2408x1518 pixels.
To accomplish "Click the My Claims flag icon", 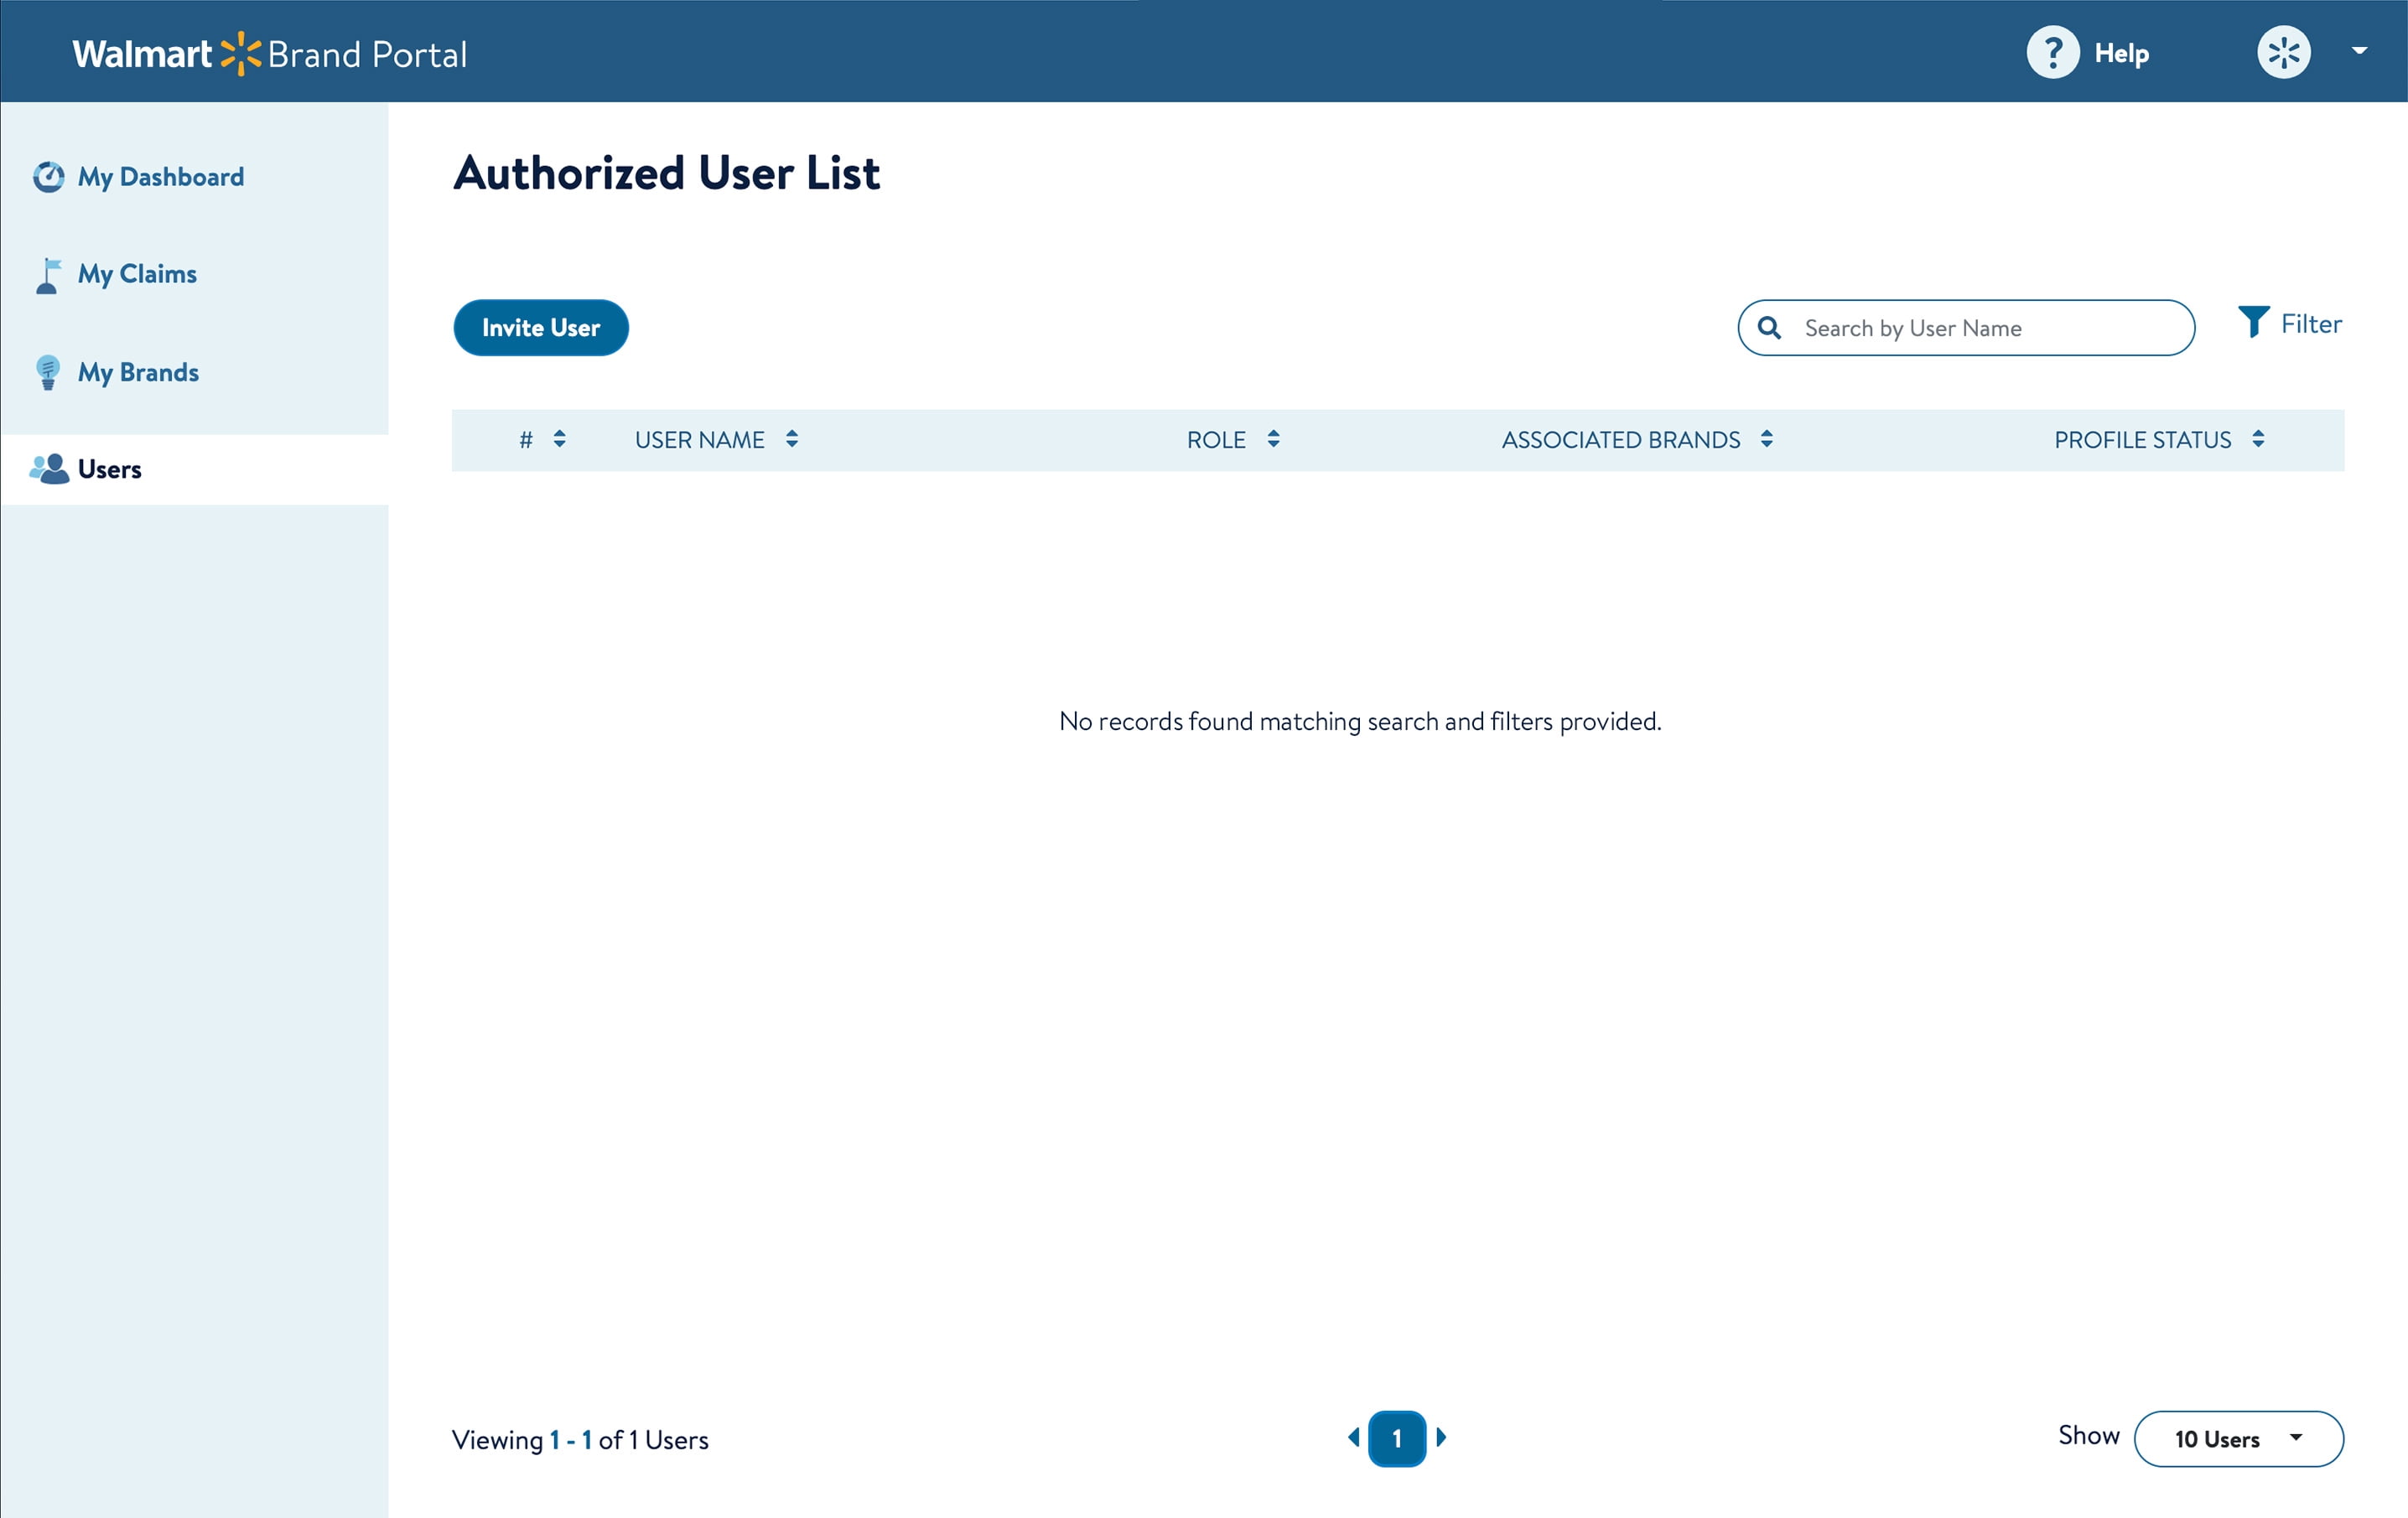I will pos(47,275).
